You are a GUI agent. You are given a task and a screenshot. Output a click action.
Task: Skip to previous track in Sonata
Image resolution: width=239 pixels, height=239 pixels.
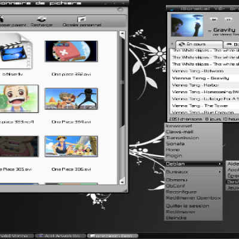click(x=214, y=19)
